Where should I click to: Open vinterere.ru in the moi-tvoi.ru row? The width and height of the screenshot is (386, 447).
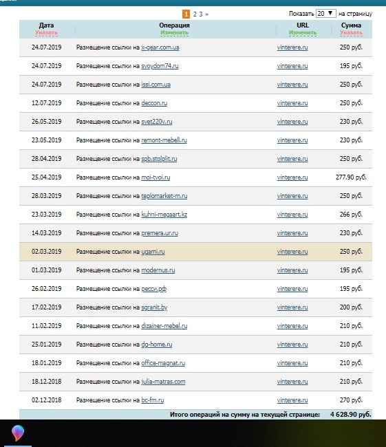(x=292, y=177)
